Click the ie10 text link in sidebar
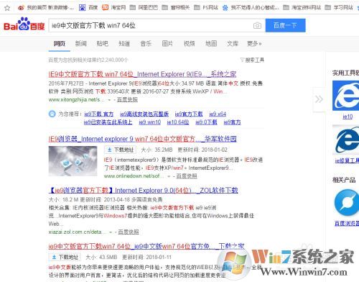Viewport: 359px width, 282px height. pos(348,117)
